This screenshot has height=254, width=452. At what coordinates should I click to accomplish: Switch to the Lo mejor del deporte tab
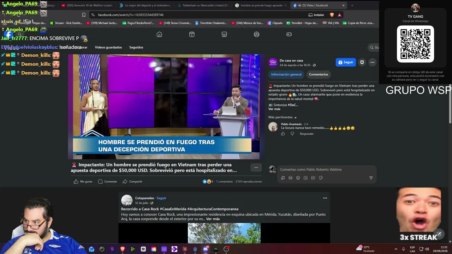145,5
